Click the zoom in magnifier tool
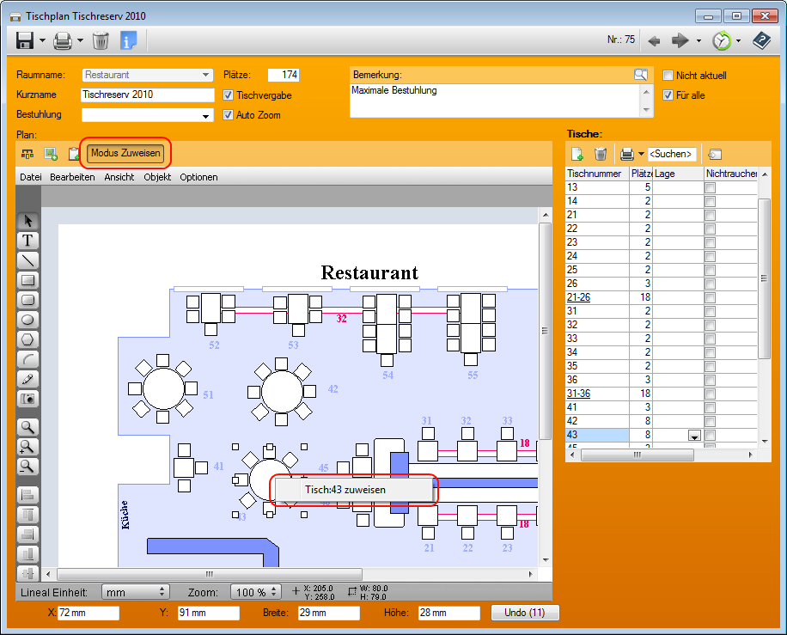 pos(27,446)
